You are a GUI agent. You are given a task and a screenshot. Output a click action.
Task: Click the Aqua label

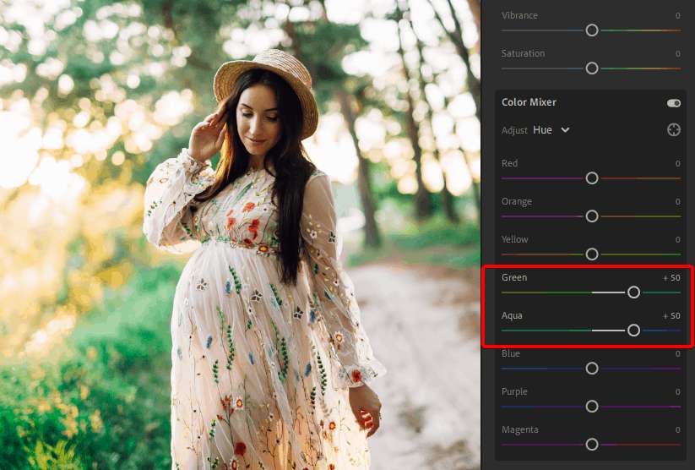512,315
